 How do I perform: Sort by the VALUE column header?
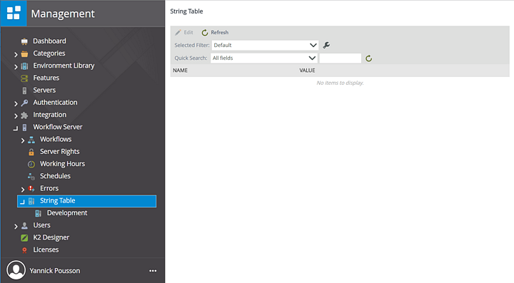point(307,71)
